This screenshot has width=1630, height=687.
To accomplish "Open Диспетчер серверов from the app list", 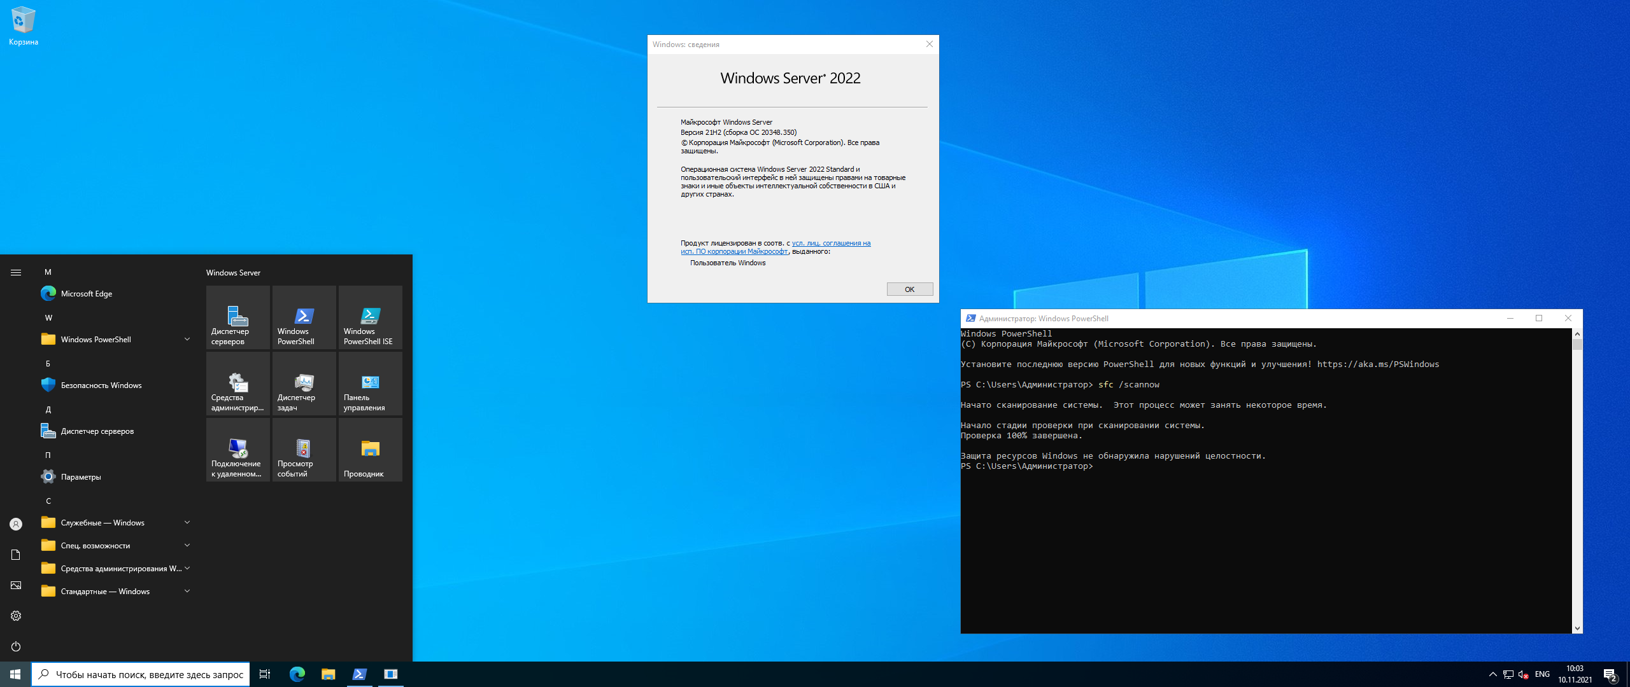I will pos(115,431).
